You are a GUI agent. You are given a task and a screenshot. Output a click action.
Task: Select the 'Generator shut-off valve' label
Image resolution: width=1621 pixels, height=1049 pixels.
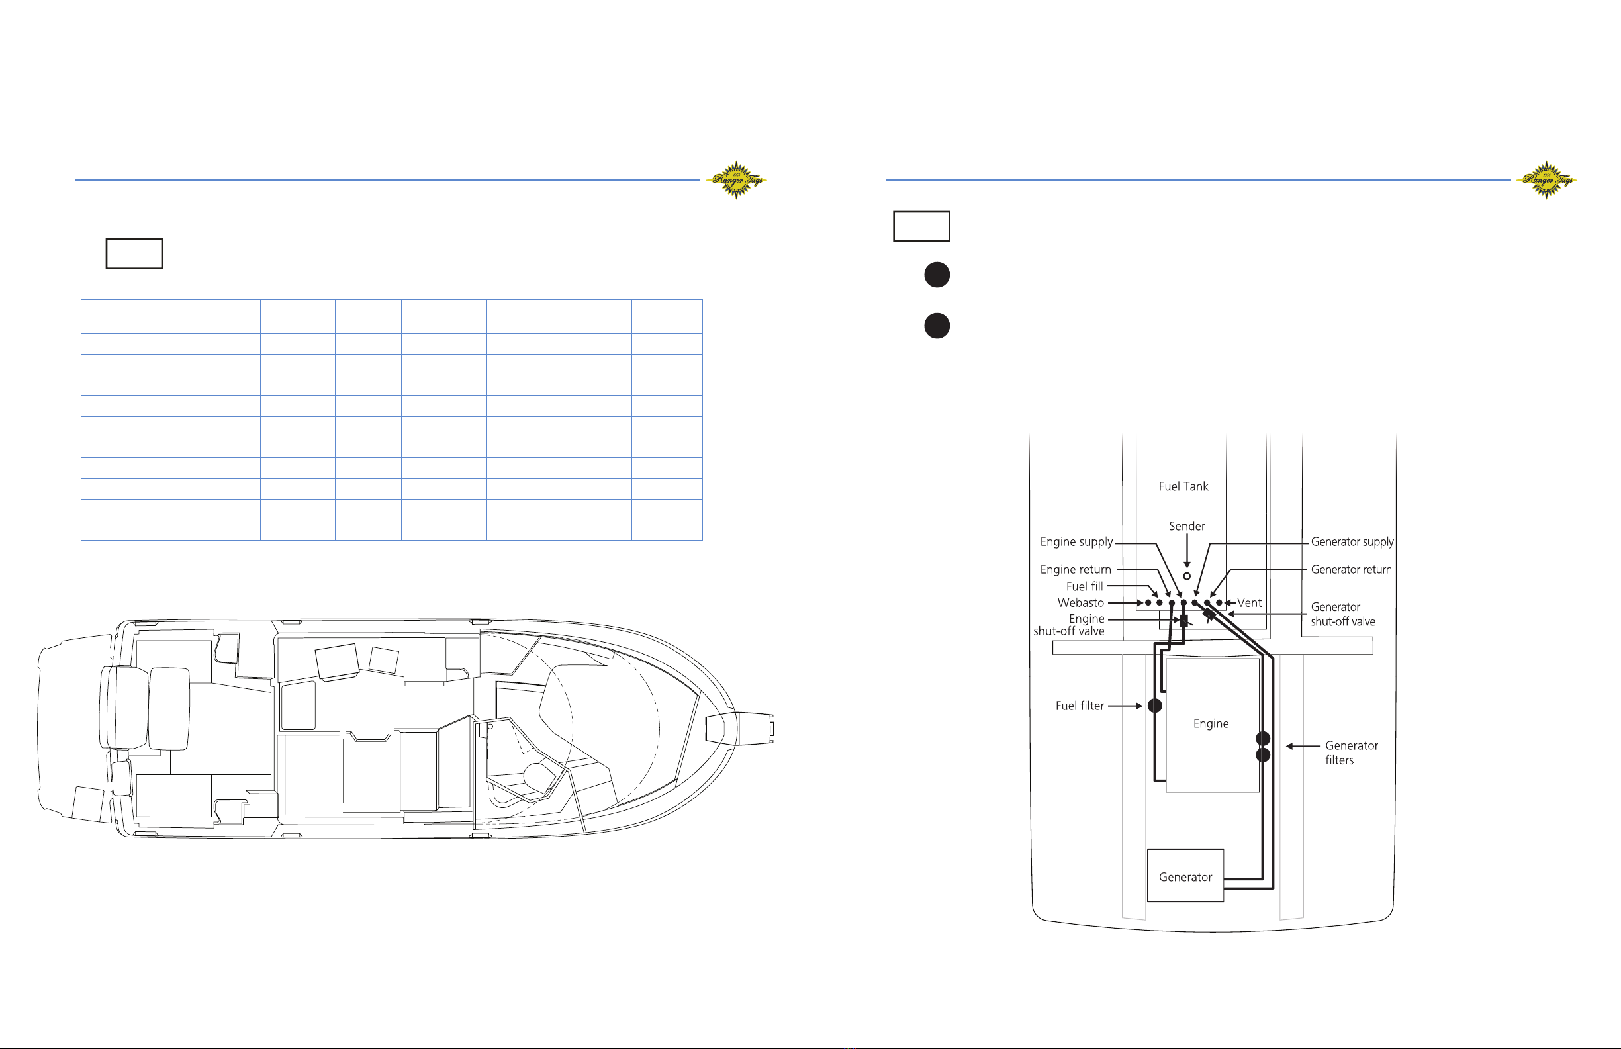[1342, 614]
